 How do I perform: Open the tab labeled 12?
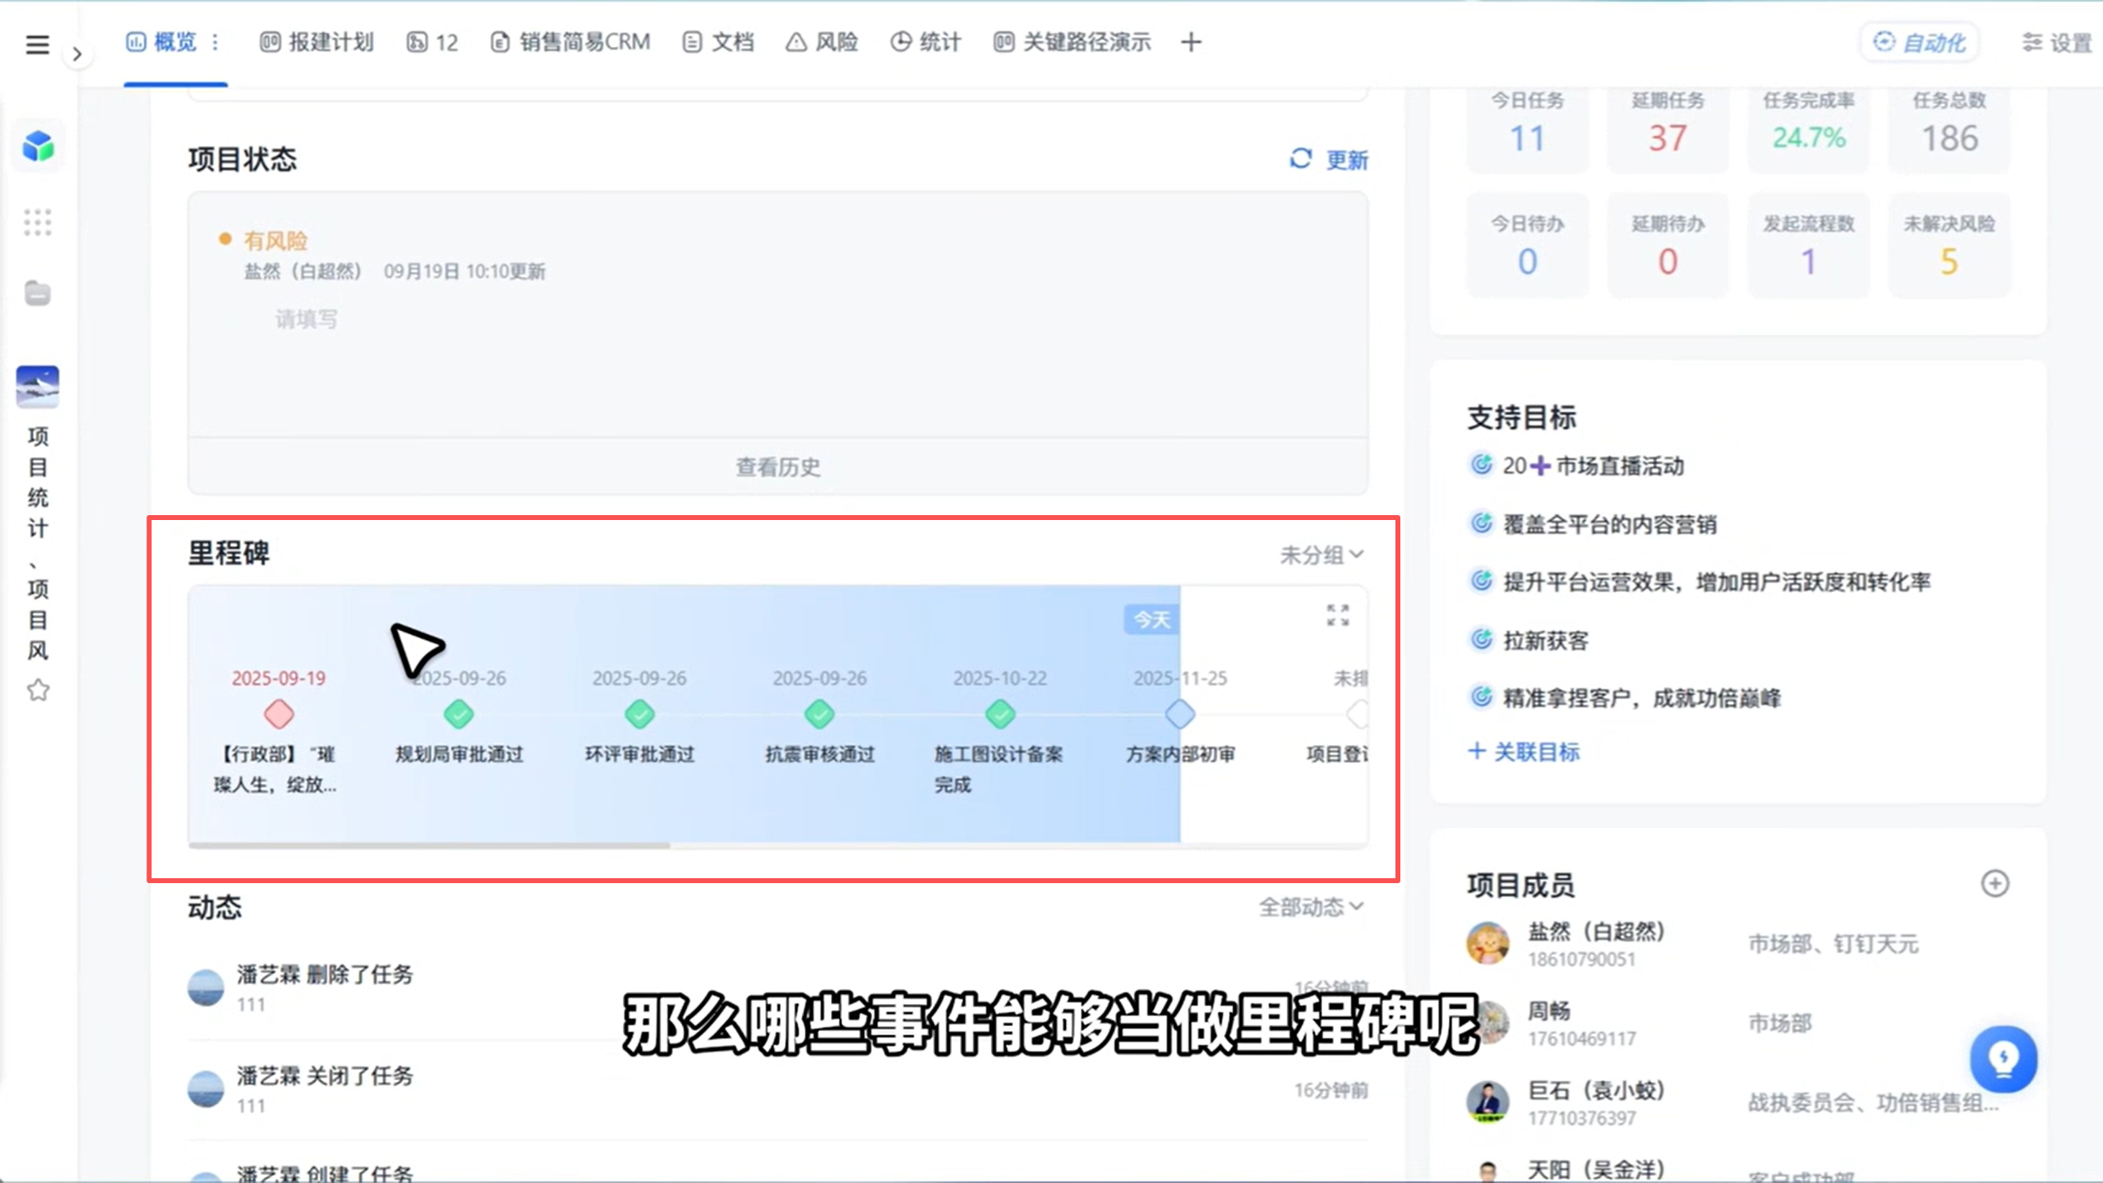(x=432, y=42)
